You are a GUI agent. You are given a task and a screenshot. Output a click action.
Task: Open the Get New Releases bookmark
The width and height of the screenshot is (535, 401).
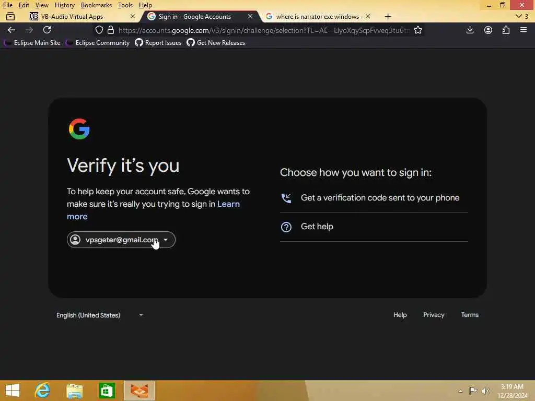216,43
